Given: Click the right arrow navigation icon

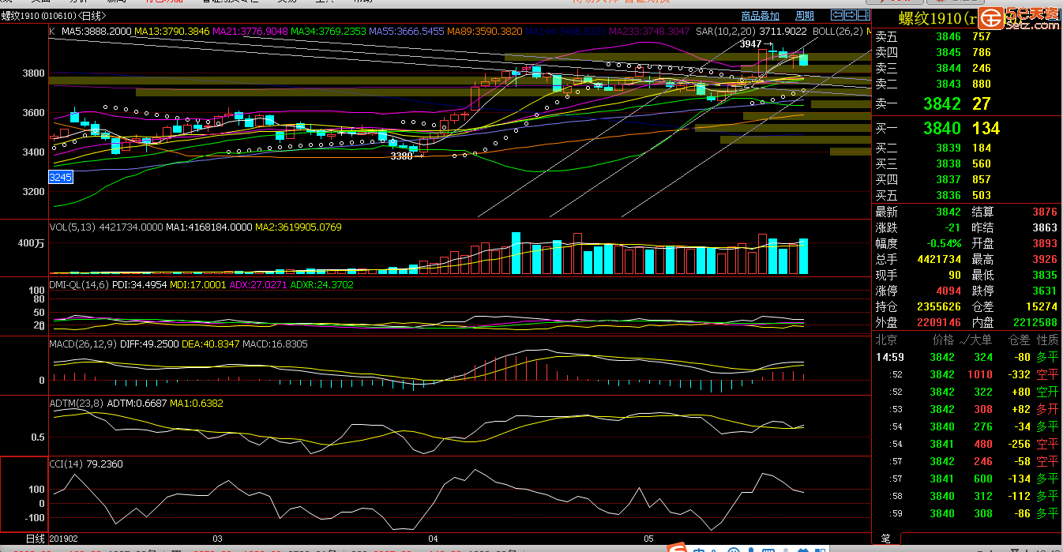Looking at the screenshot, I should pyautogui.click(x=850, y=15).
